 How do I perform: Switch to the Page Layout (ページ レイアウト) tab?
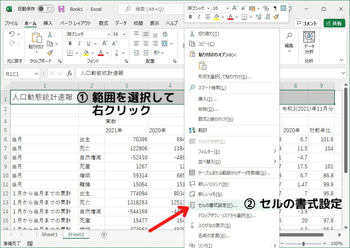tap(75, 23)
